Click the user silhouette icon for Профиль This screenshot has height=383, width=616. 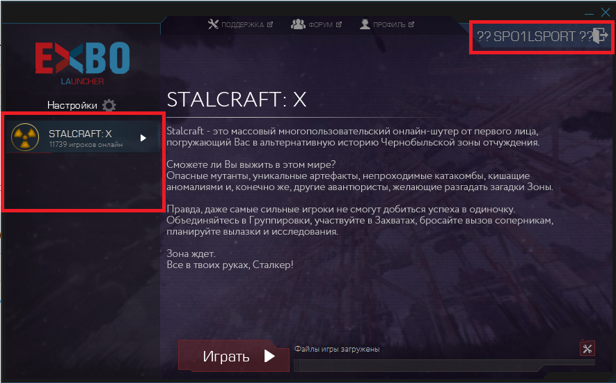coord(365,24)
